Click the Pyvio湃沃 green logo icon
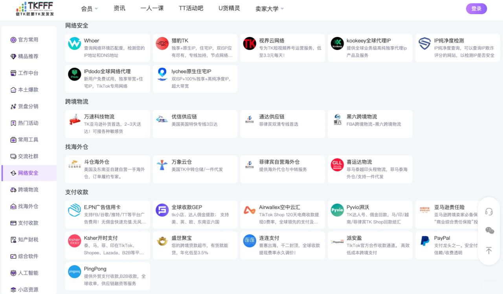 (x=337, y=210)
